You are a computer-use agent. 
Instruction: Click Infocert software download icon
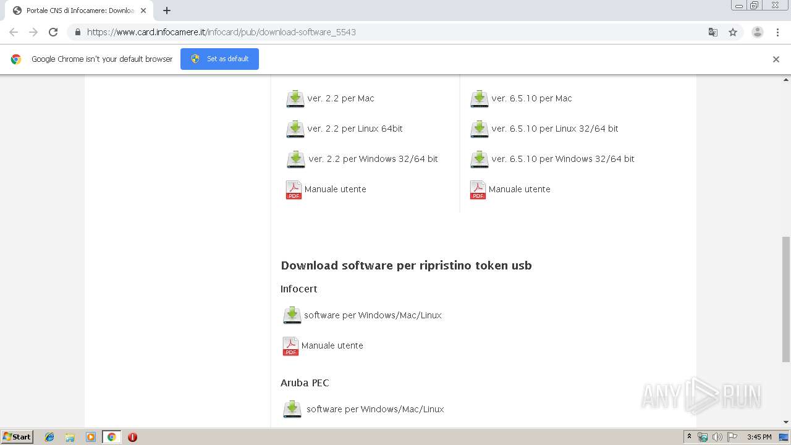292,315
